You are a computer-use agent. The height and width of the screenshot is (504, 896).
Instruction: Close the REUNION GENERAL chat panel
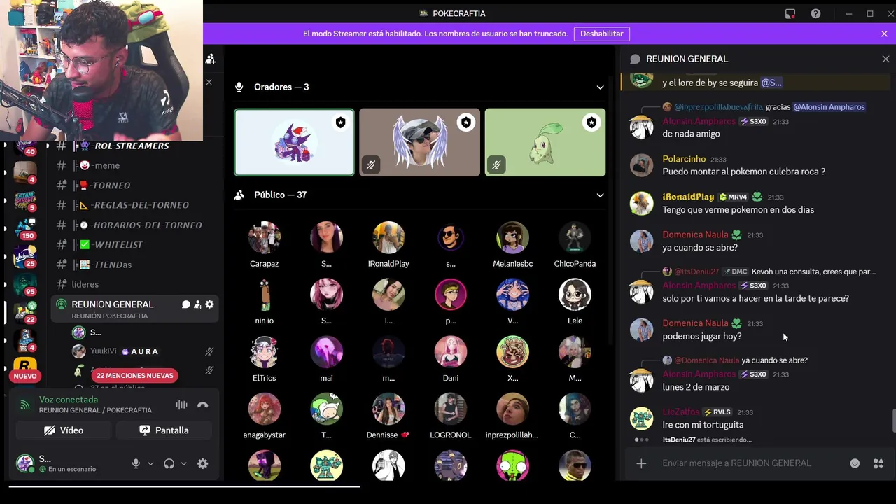click(885, 59)
